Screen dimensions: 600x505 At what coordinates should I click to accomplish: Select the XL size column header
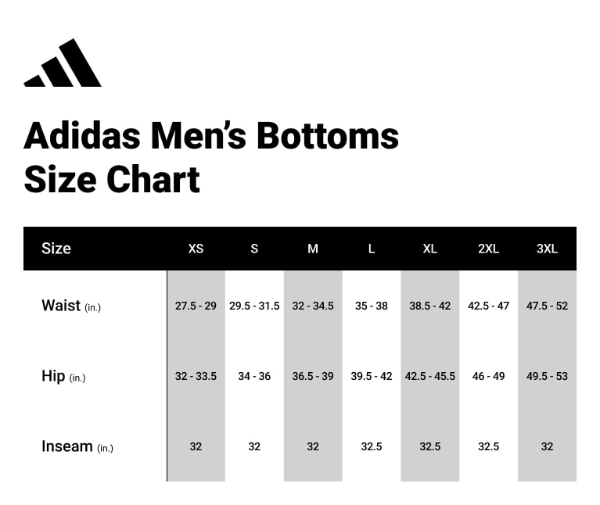(x=429, y=249)
